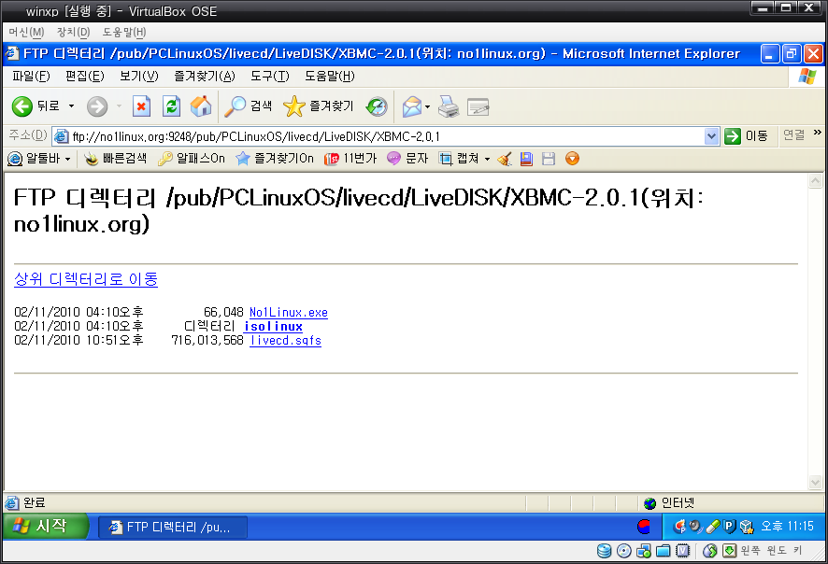
Task: Expand the address bar dropdown arrow
Action: tap(711, 136)
